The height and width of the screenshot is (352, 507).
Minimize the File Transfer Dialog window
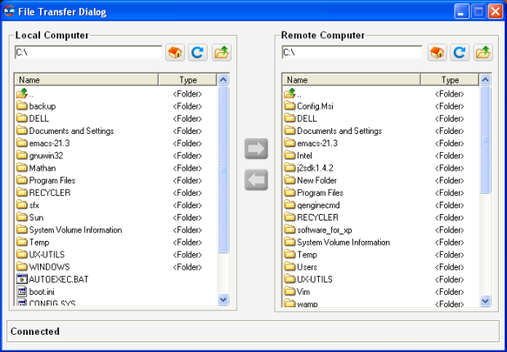click(462, 11)
